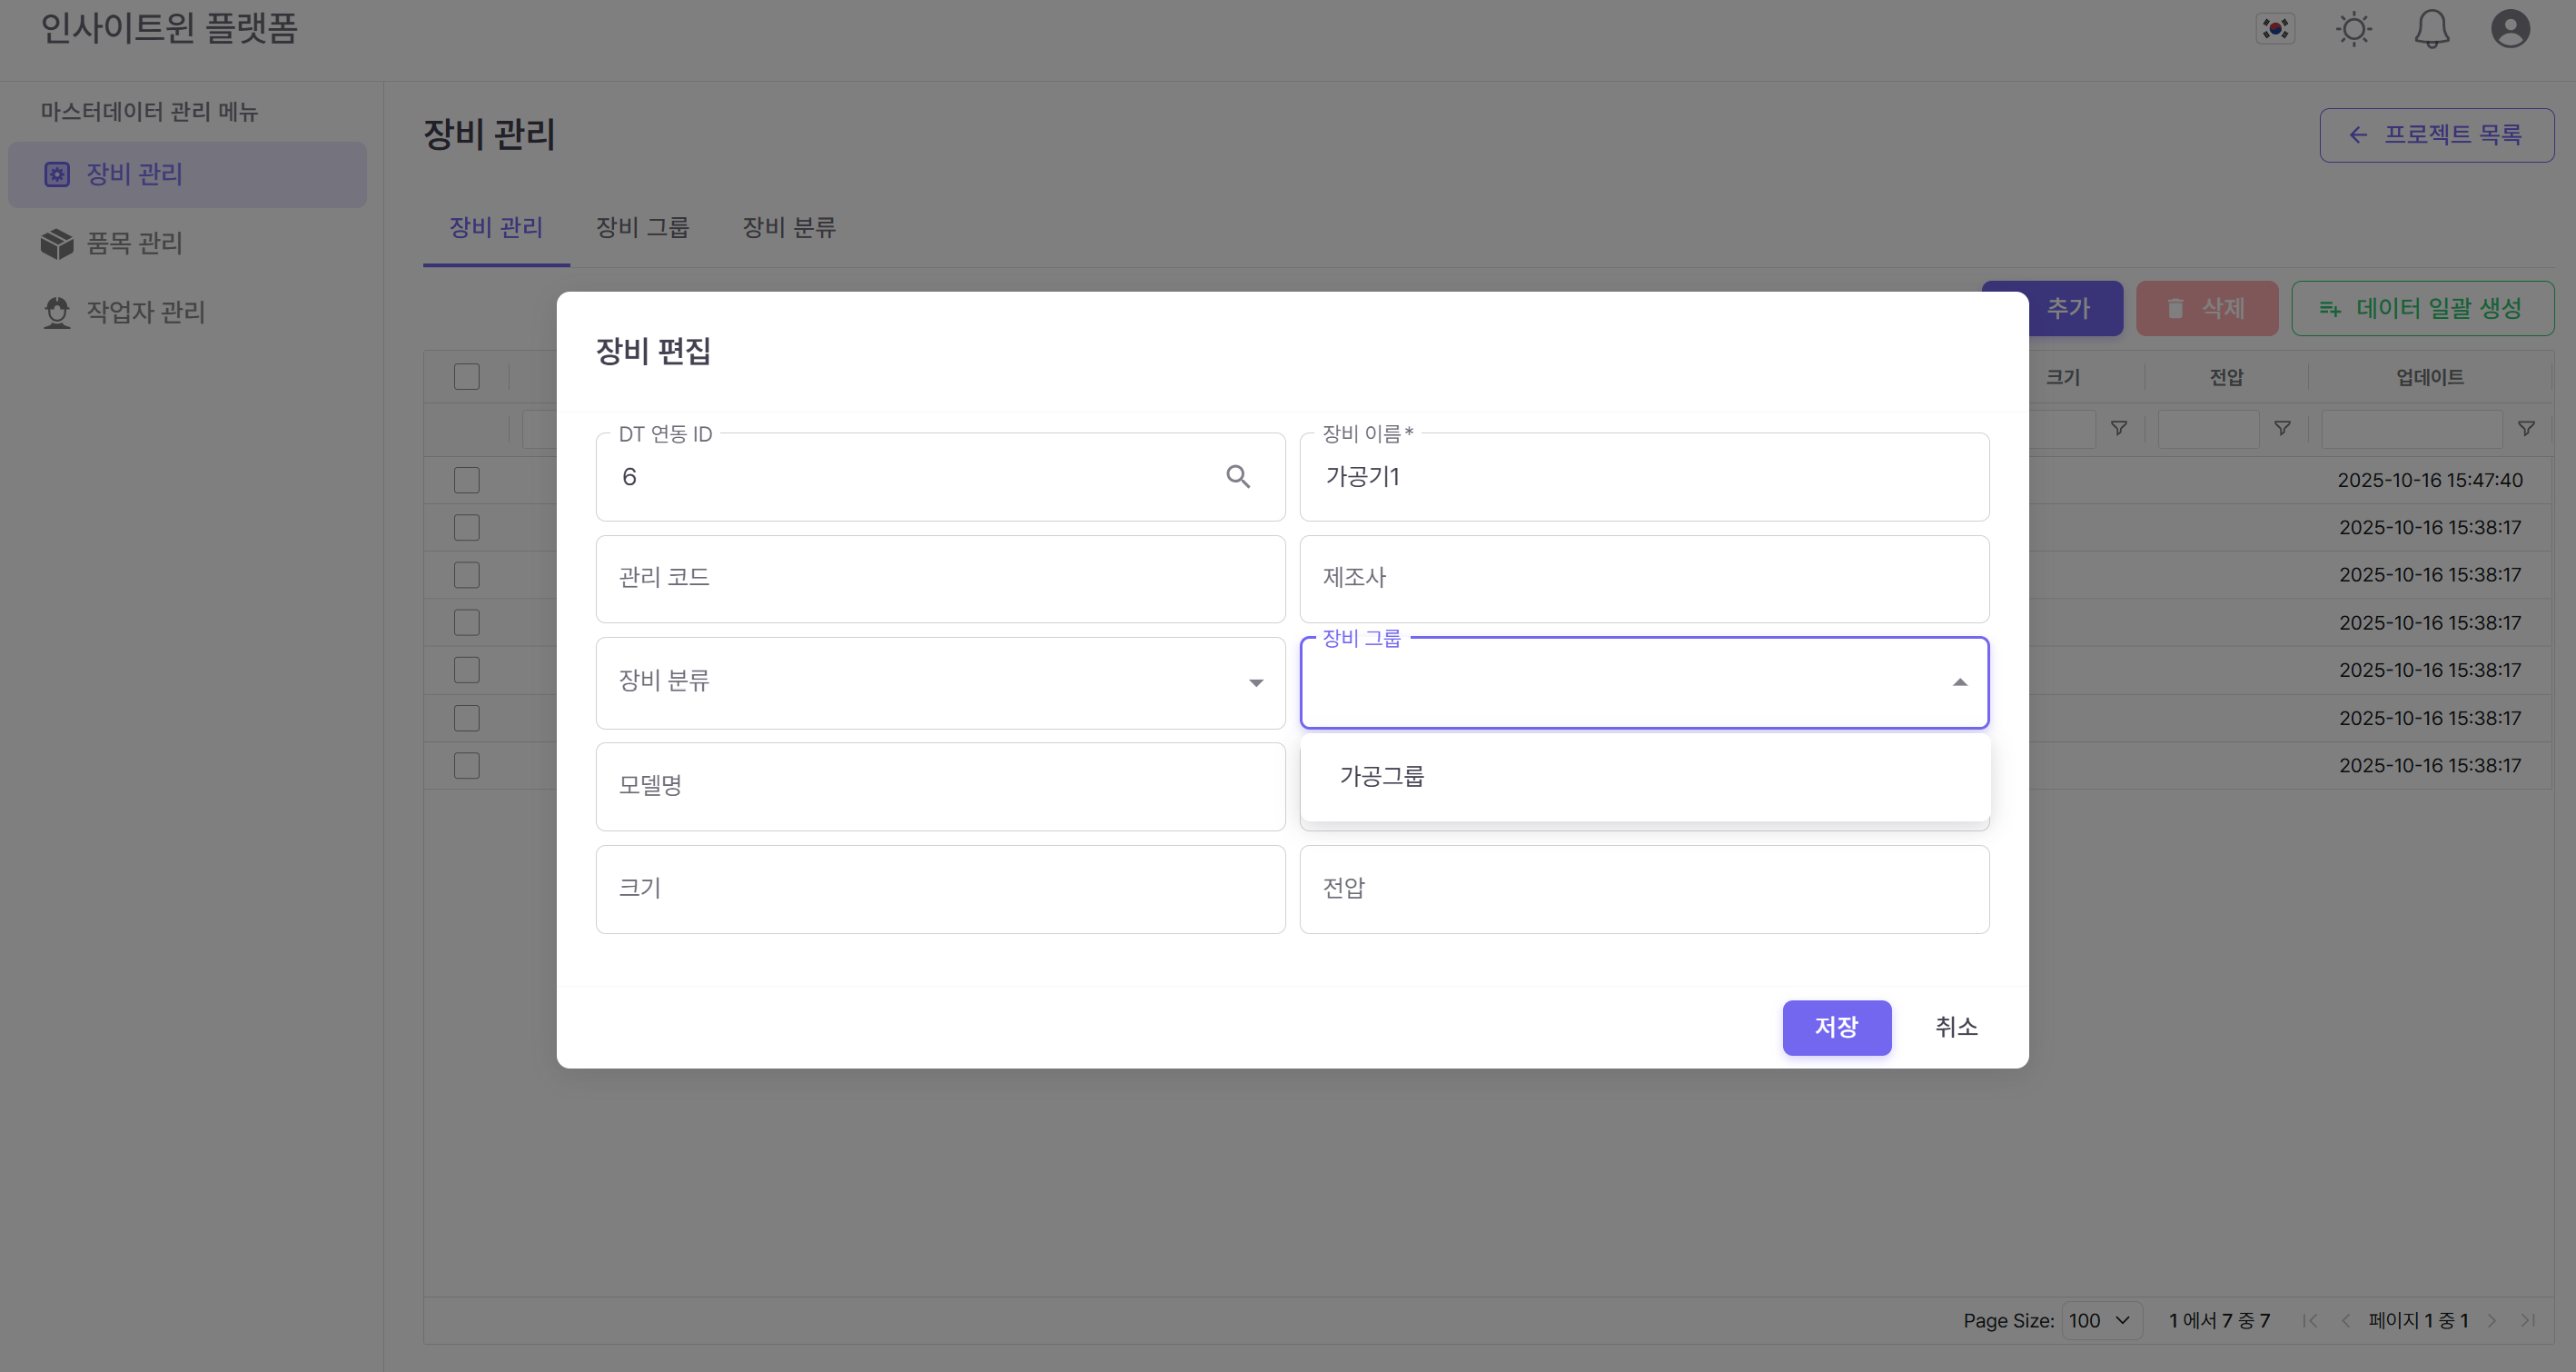Click the search icon in DT 연동 ID field
The width and height of the screenshot is (2576, 1372).
coord(1239,477)
